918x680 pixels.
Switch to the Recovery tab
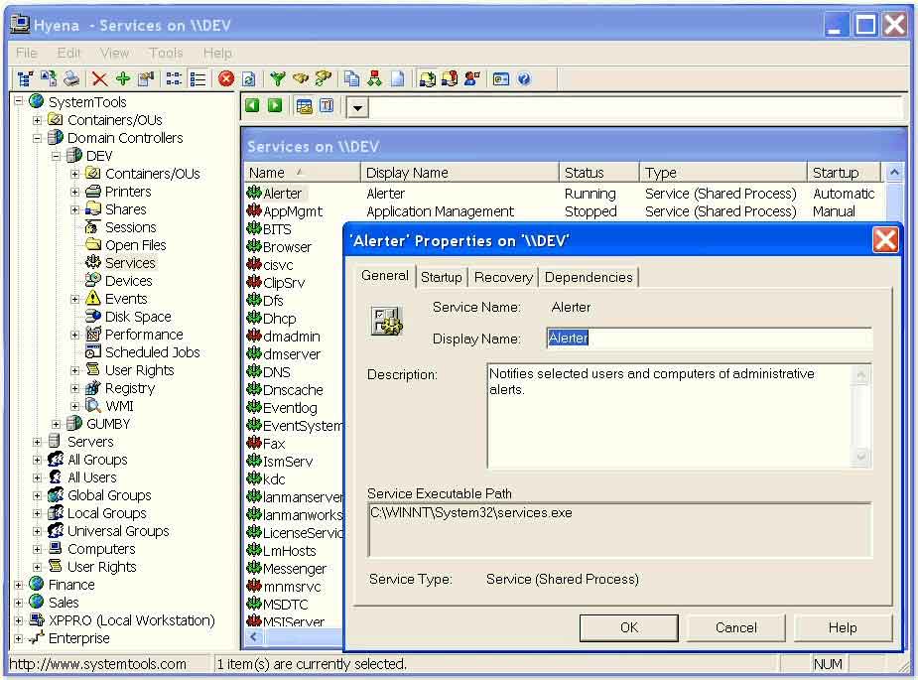coord(503,278)
